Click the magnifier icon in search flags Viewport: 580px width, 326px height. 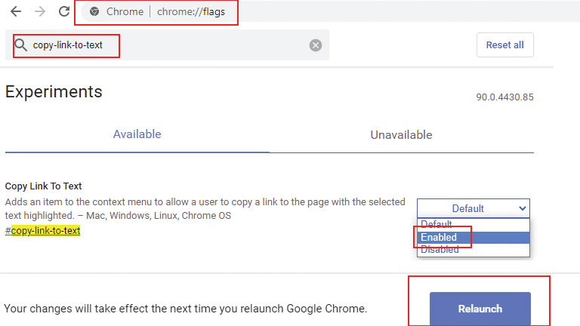[20, 45]
